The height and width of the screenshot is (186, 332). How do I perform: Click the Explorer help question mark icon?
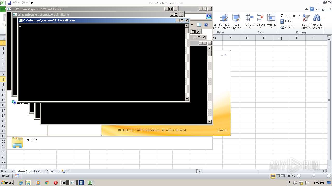(x=206, y=25)
